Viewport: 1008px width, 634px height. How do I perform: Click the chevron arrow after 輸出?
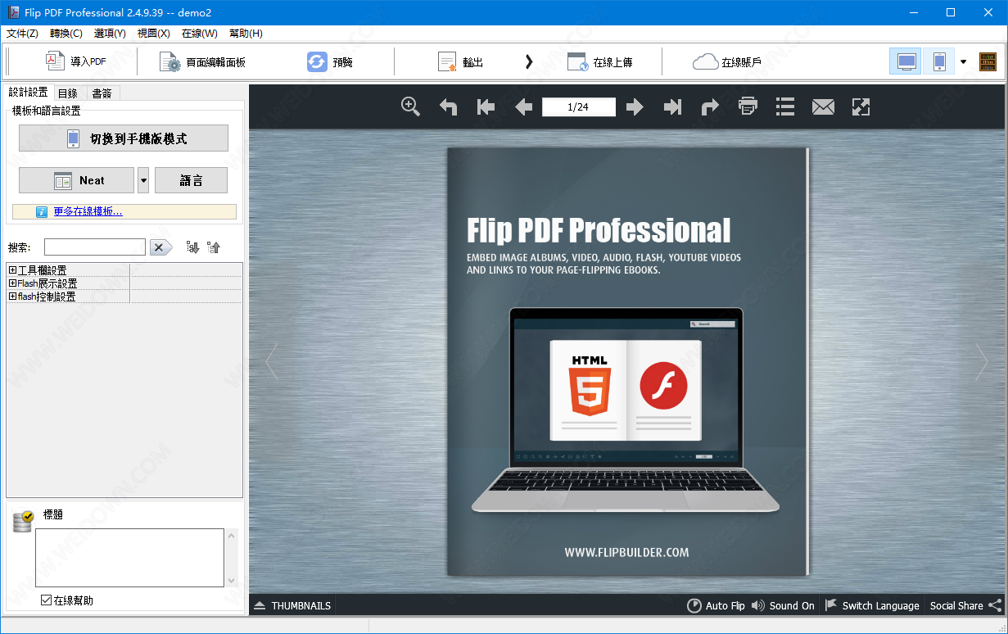(x=529, y=61)
